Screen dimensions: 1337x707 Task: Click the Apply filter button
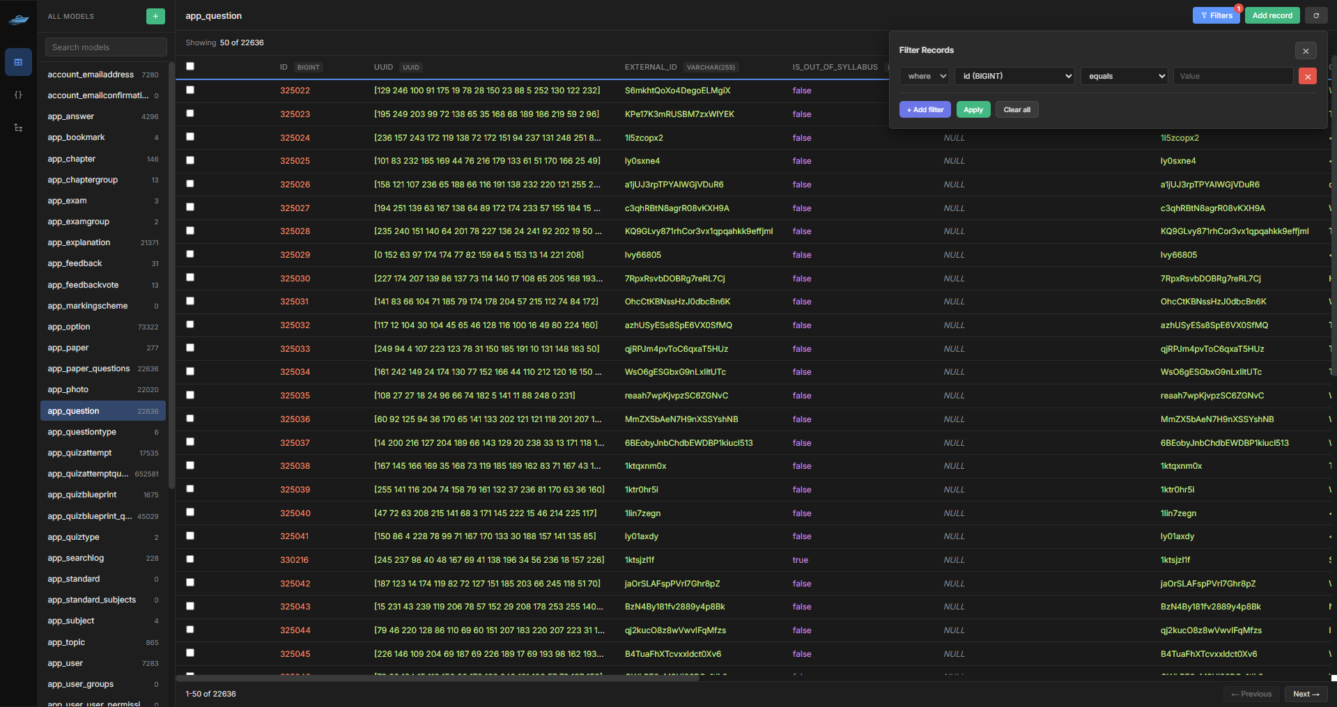click(x=973, y=109)
